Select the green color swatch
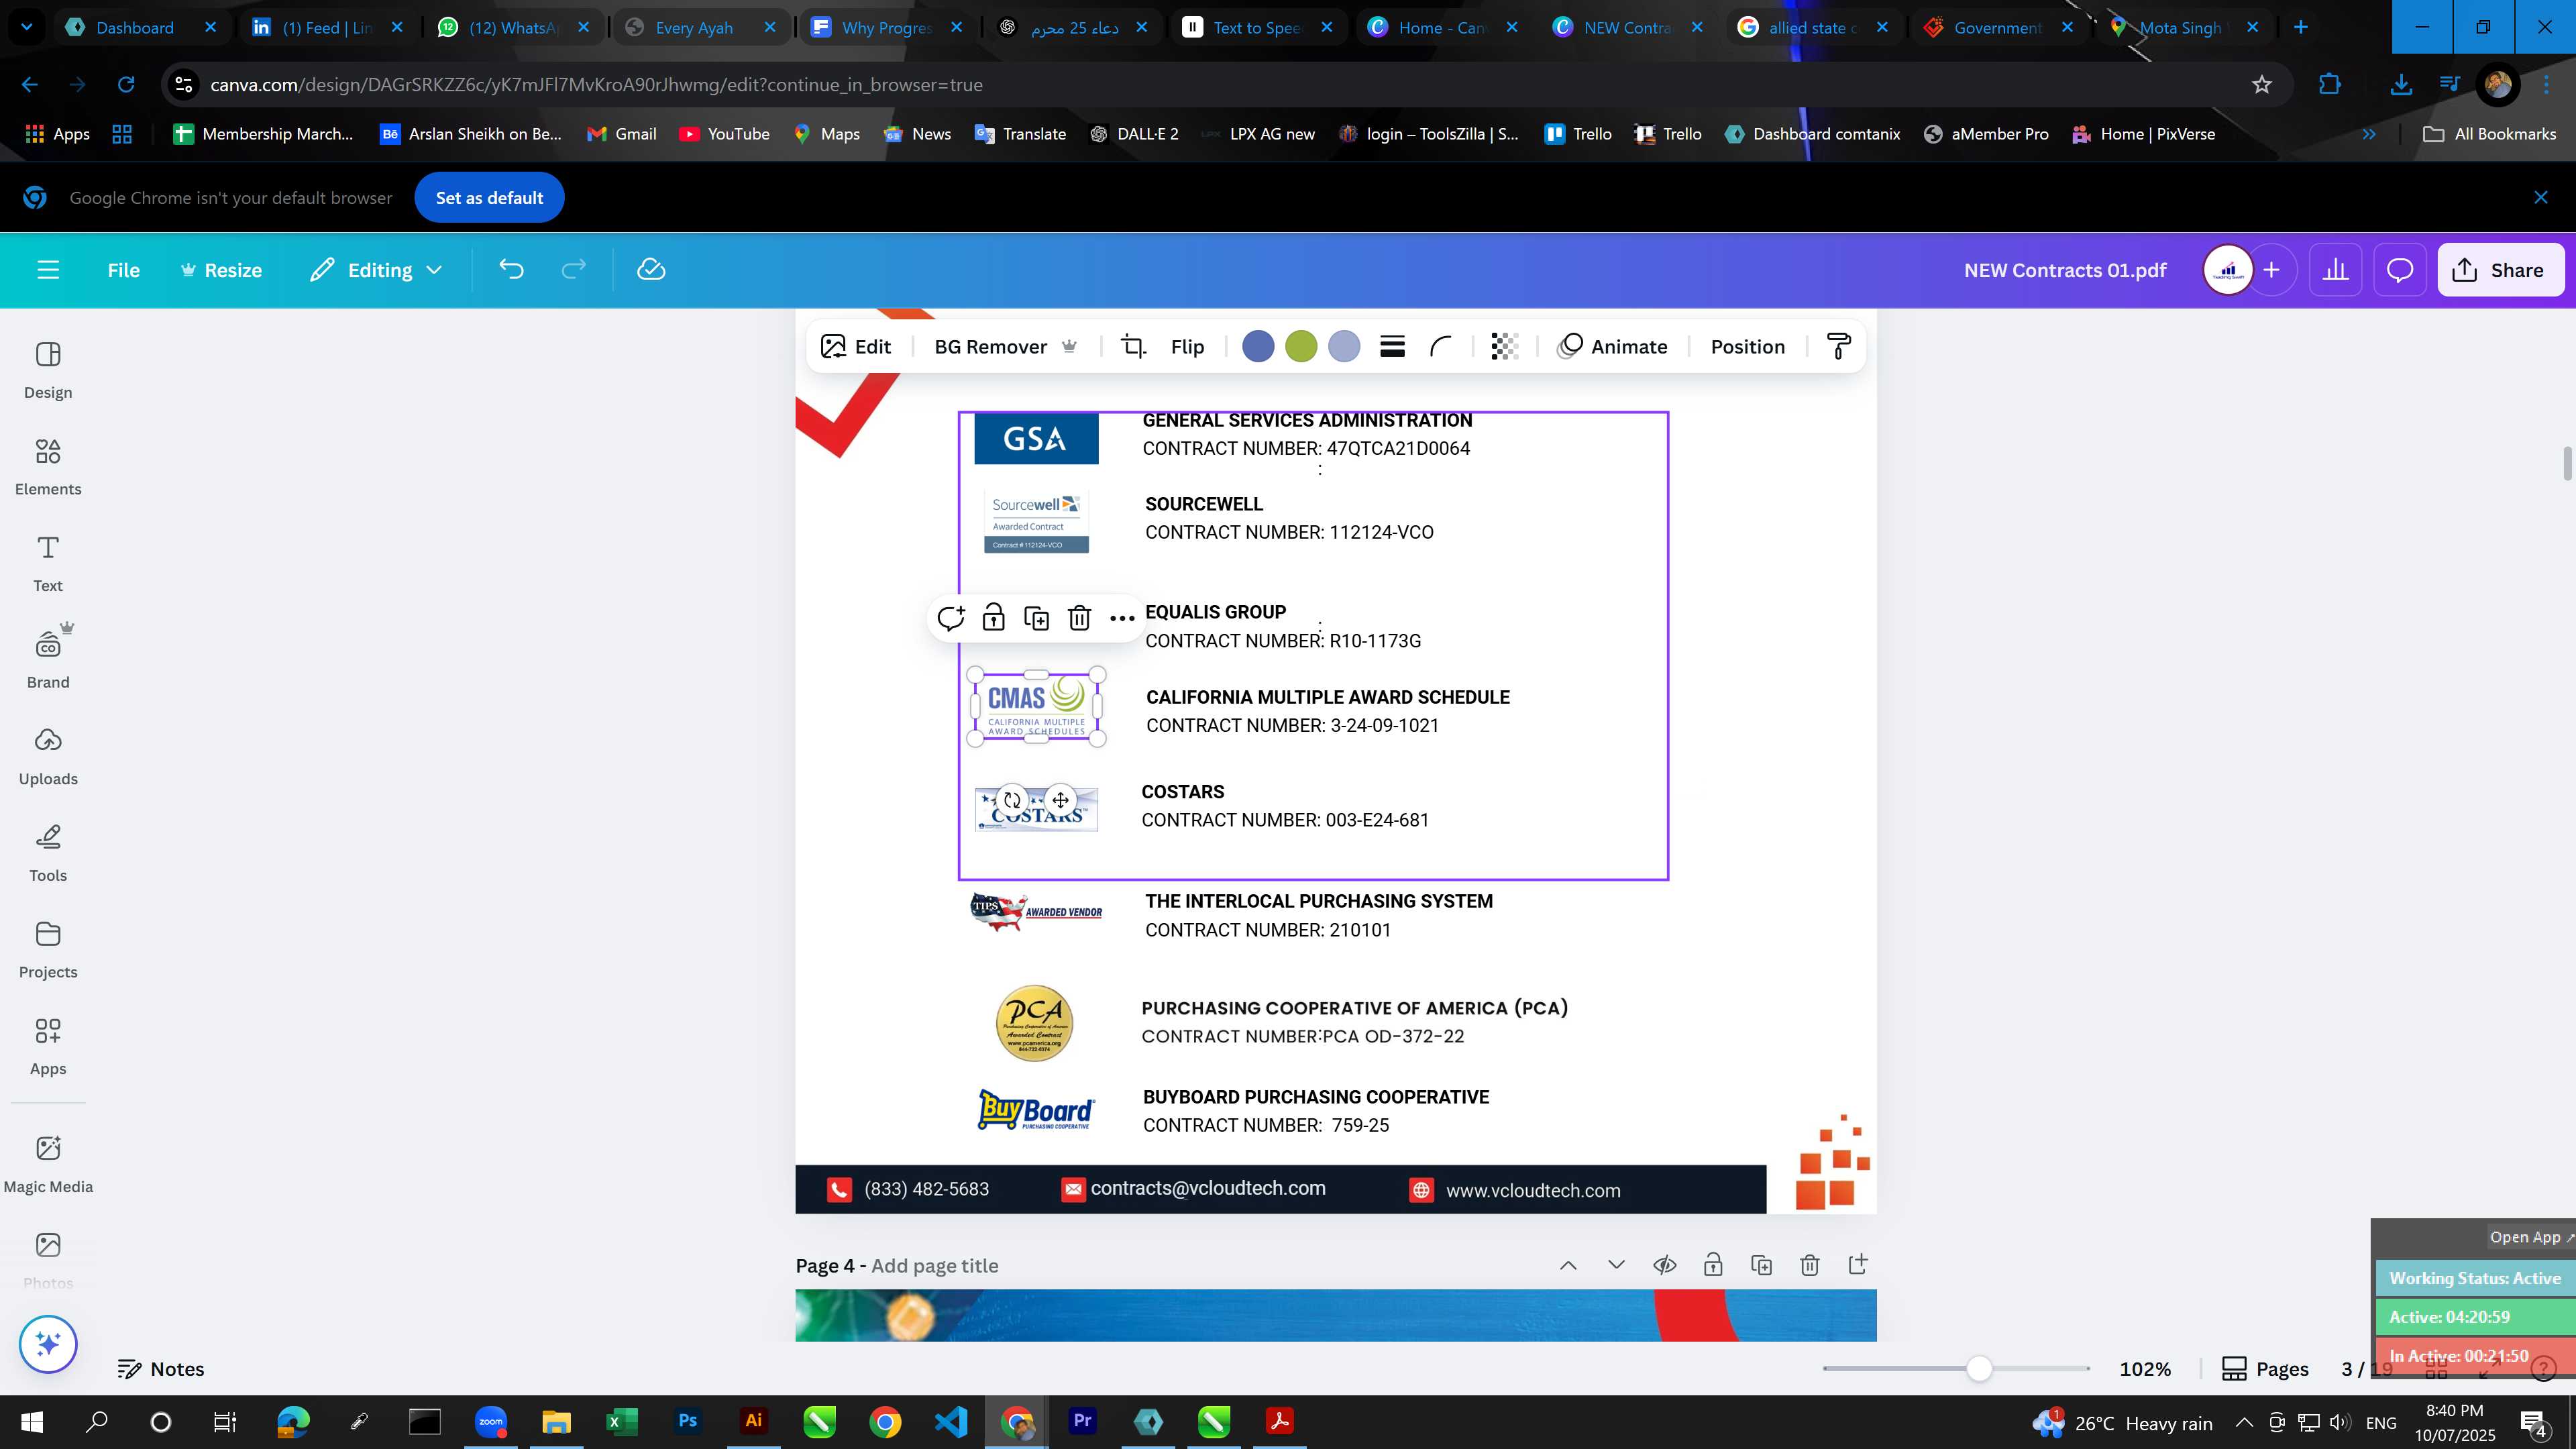This screenshot has height=1449, width=2576. click(1301, 347)
